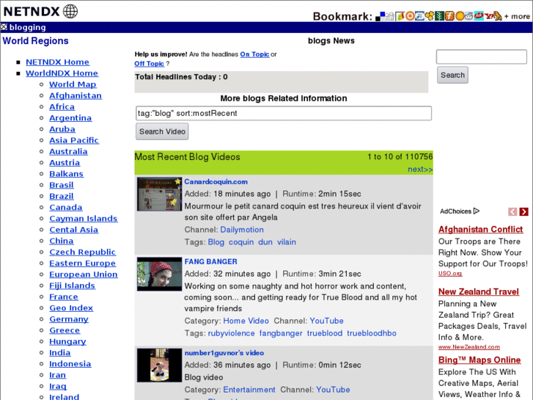533x400 pixels.
Task: Open the World Map link
Action: coord(73,84)
